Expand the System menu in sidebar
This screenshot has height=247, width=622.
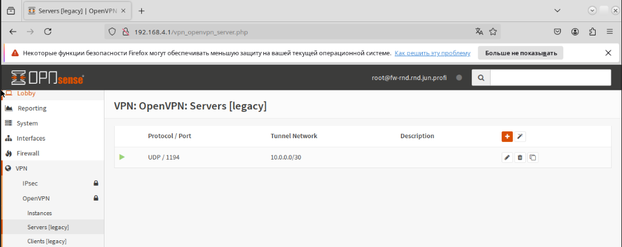click(x=27, y=123)
